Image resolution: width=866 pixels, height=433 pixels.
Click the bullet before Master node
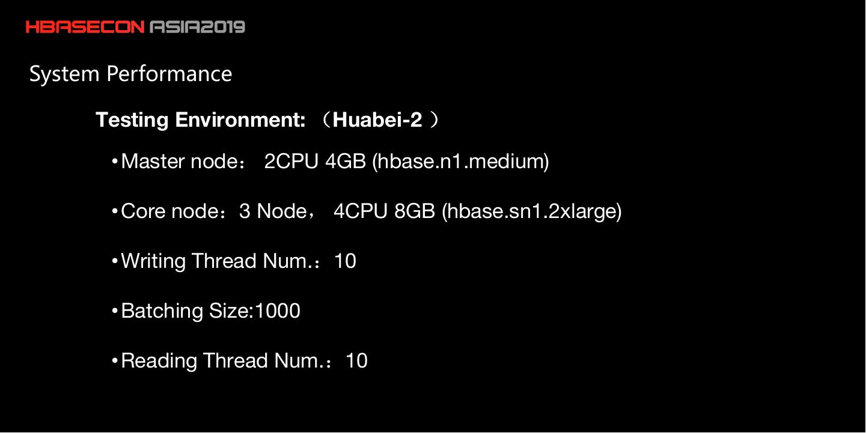coord(114,162)
